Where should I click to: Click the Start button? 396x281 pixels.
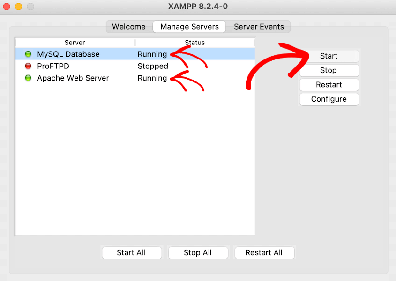[329, 56]
